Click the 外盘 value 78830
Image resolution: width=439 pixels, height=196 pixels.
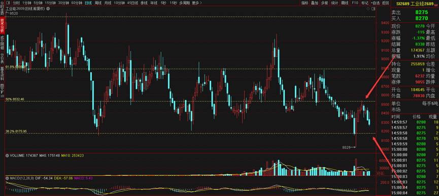pyautogui.click(x=419, y=95)
